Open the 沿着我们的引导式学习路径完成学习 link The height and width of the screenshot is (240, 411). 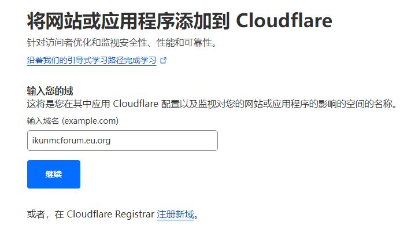pyautogui.click(x=91, y=60)
